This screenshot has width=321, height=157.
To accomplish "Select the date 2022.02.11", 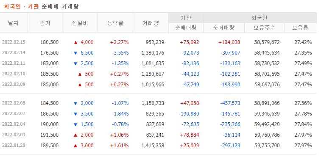I will coord(14,63).
